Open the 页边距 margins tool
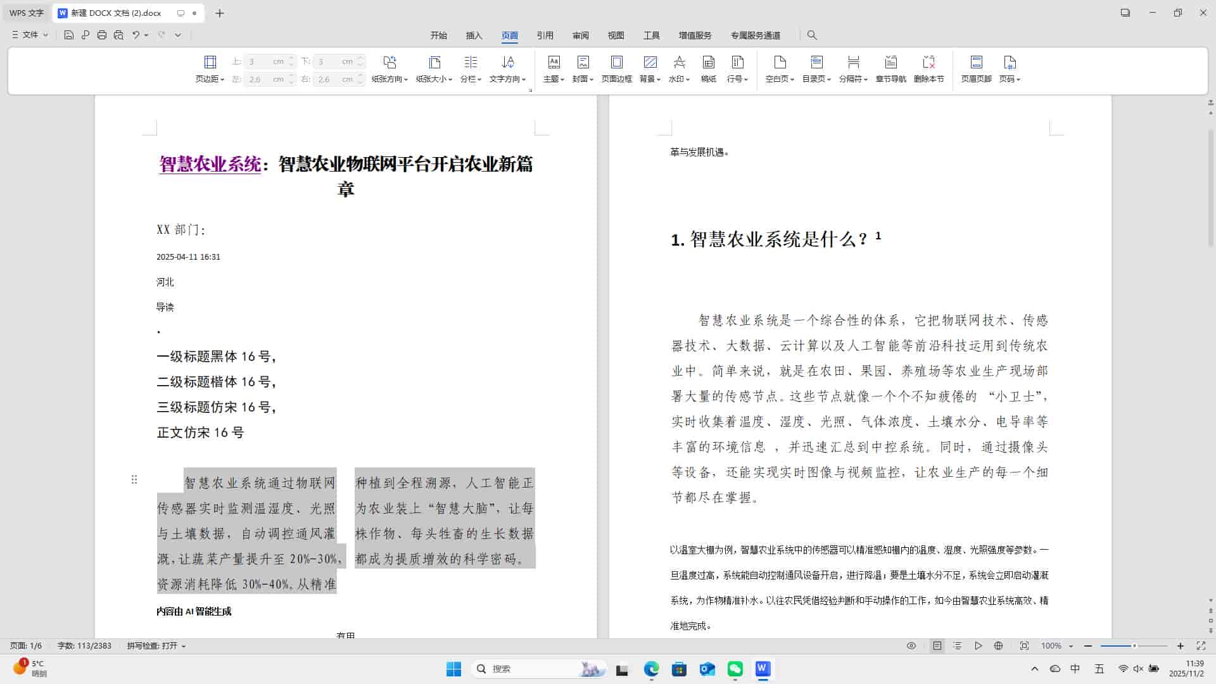Image resolution: width=1216 pixels, height=684 pixels. click(210, 69)
